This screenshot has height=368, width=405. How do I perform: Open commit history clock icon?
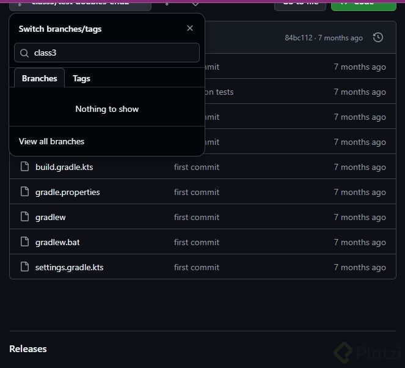(x=378, y=38)
